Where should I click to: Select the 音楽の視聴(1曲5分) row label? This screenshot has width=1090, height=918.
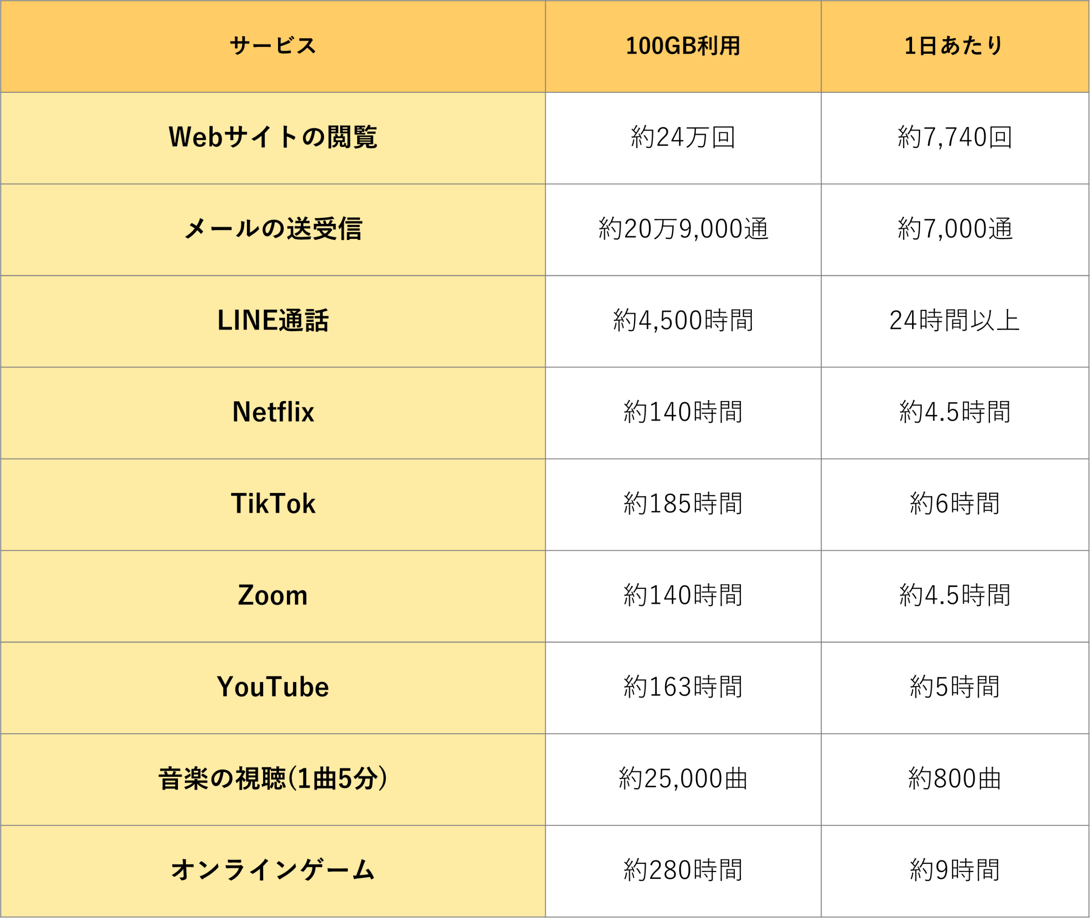coord(273,778)
